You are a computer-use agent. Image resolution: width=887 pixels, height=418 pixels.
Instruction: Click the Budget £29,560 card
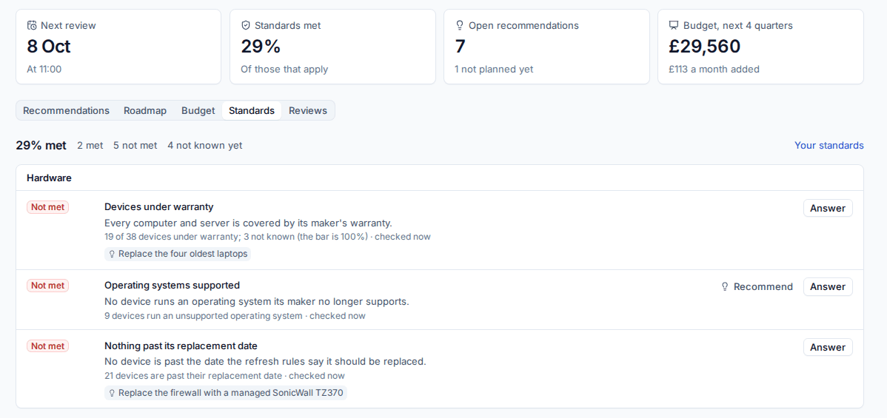760,47
